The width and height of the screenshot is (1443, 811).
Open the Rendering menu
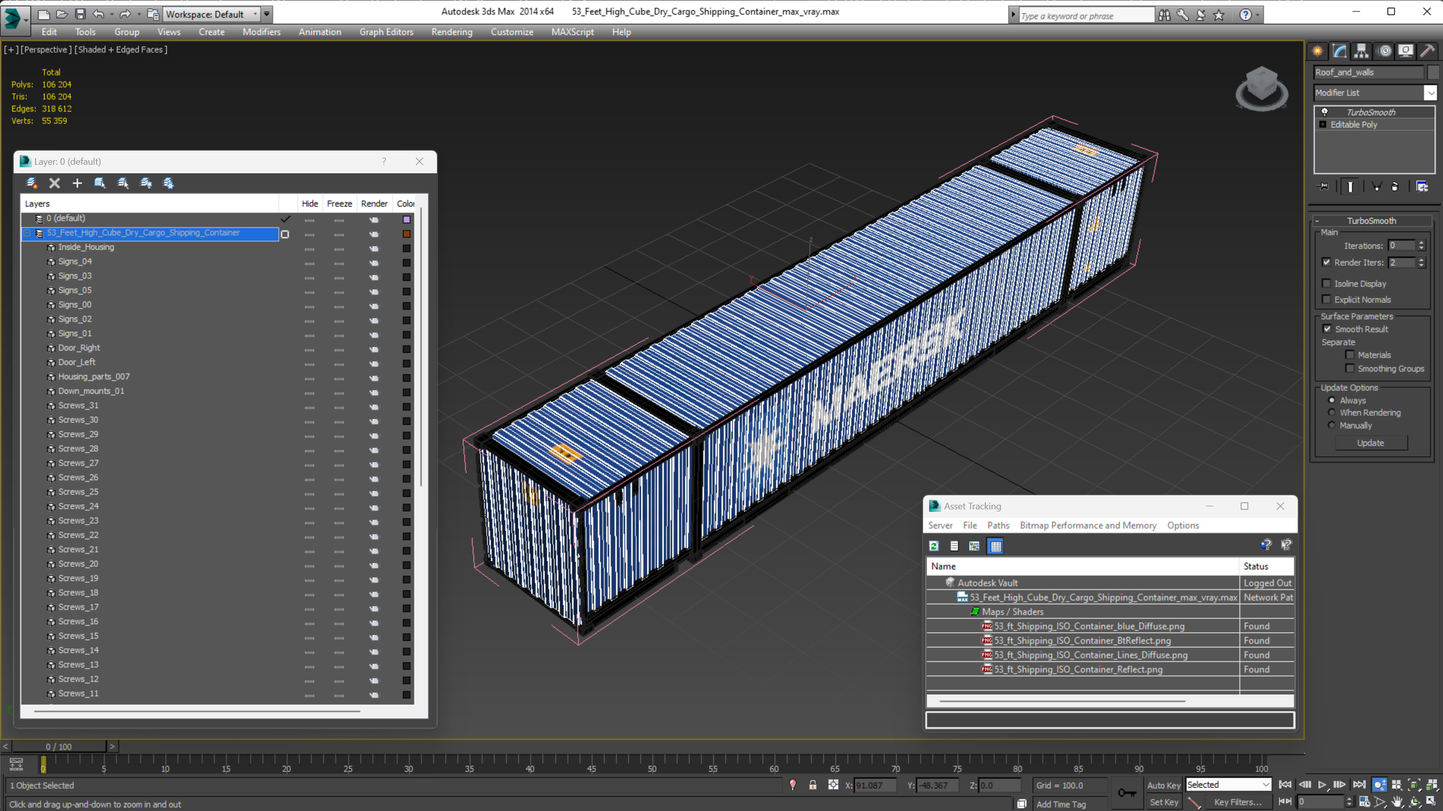[452, 32]
